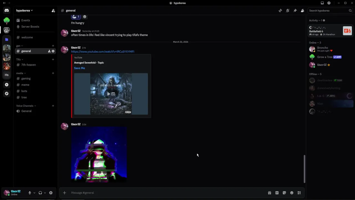The height and width of the screenshot is (200, 355).
Task: Collapse the Voice Channels category
Action: (x=26, y=106)
